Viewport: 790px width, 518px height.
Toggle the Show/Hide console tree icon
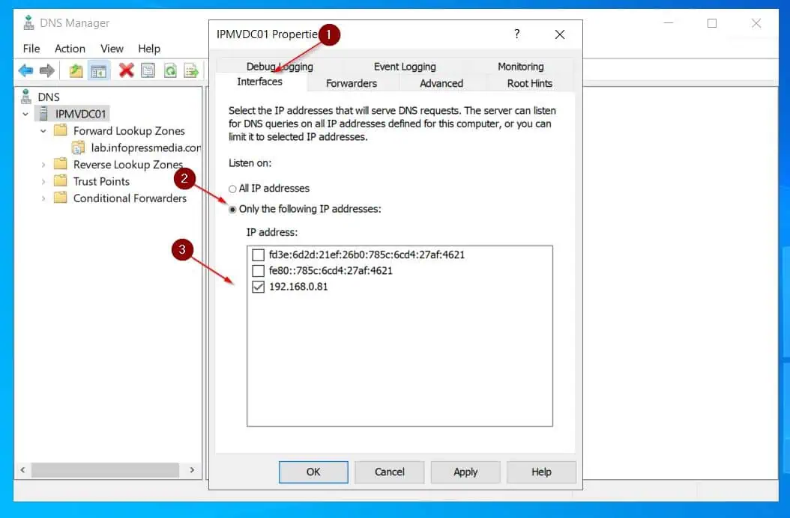[x=99, y=71]
